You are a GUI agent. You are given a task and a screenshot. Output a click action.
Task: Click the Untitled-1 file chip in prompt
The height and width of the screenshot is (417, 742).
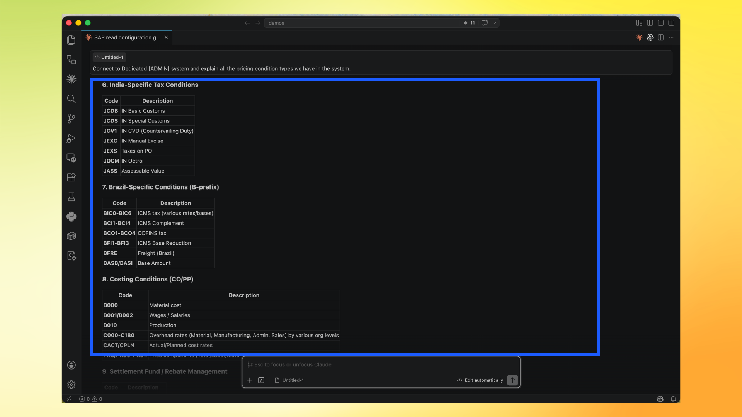[109, 57]
